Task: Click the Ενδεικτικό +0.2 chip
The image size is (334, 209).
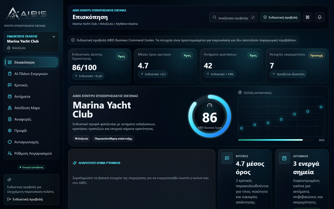Action: pos(153,74)
